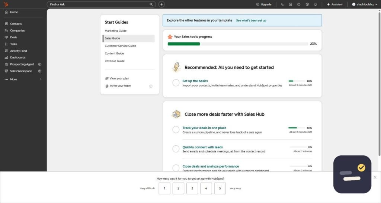The image size is (381, 203).
Task: Rate setup ease as 3
Action: click(x=192, y=188)
